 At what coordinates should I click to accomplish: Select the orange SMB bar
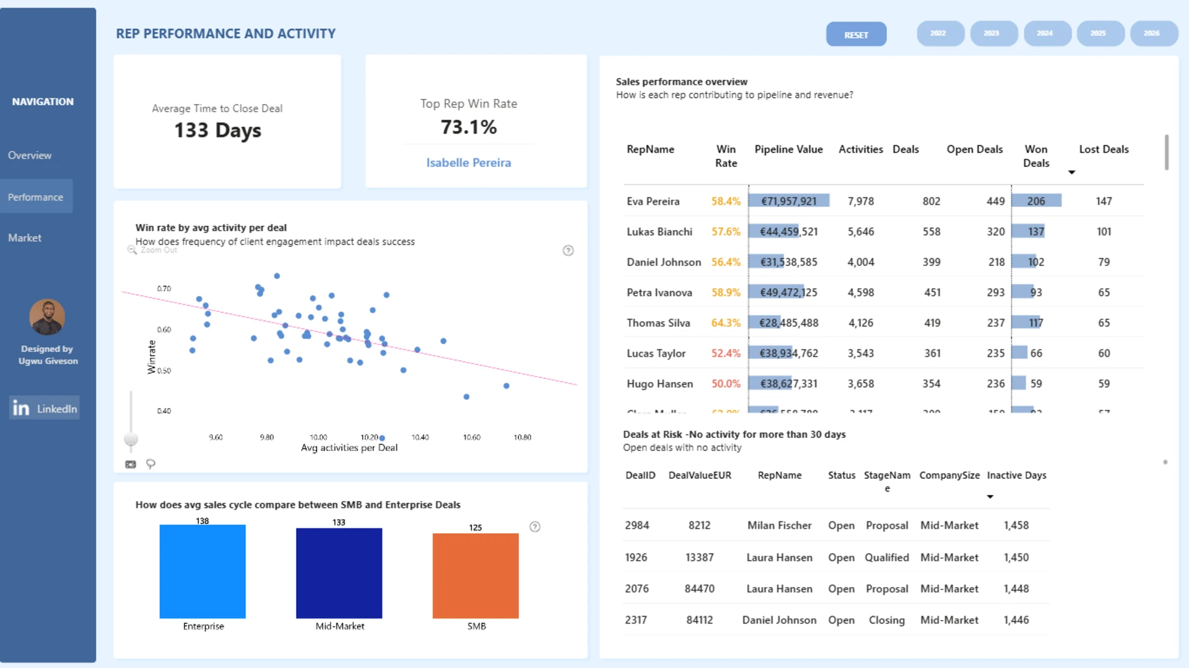pos(476,576)
